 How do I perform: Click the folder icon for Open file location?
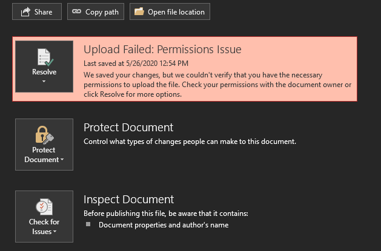[x=139, y=11]
